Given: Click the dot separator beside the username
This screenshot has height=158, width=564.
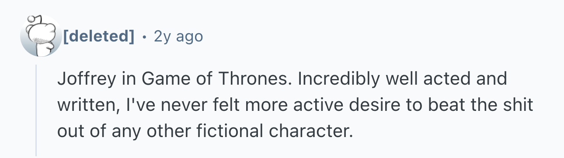Looking at the screenshot, I should click(144, 36).
